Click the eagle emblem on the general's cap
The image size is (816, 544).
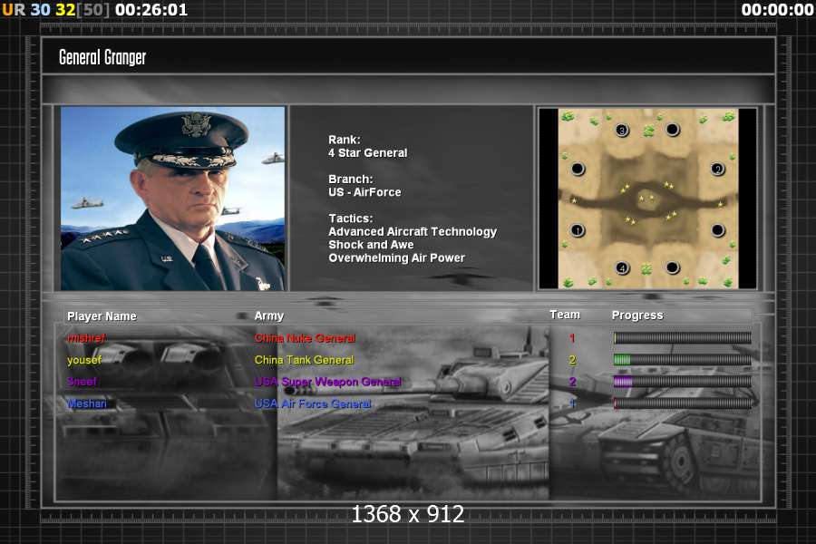tap(195, 125)
